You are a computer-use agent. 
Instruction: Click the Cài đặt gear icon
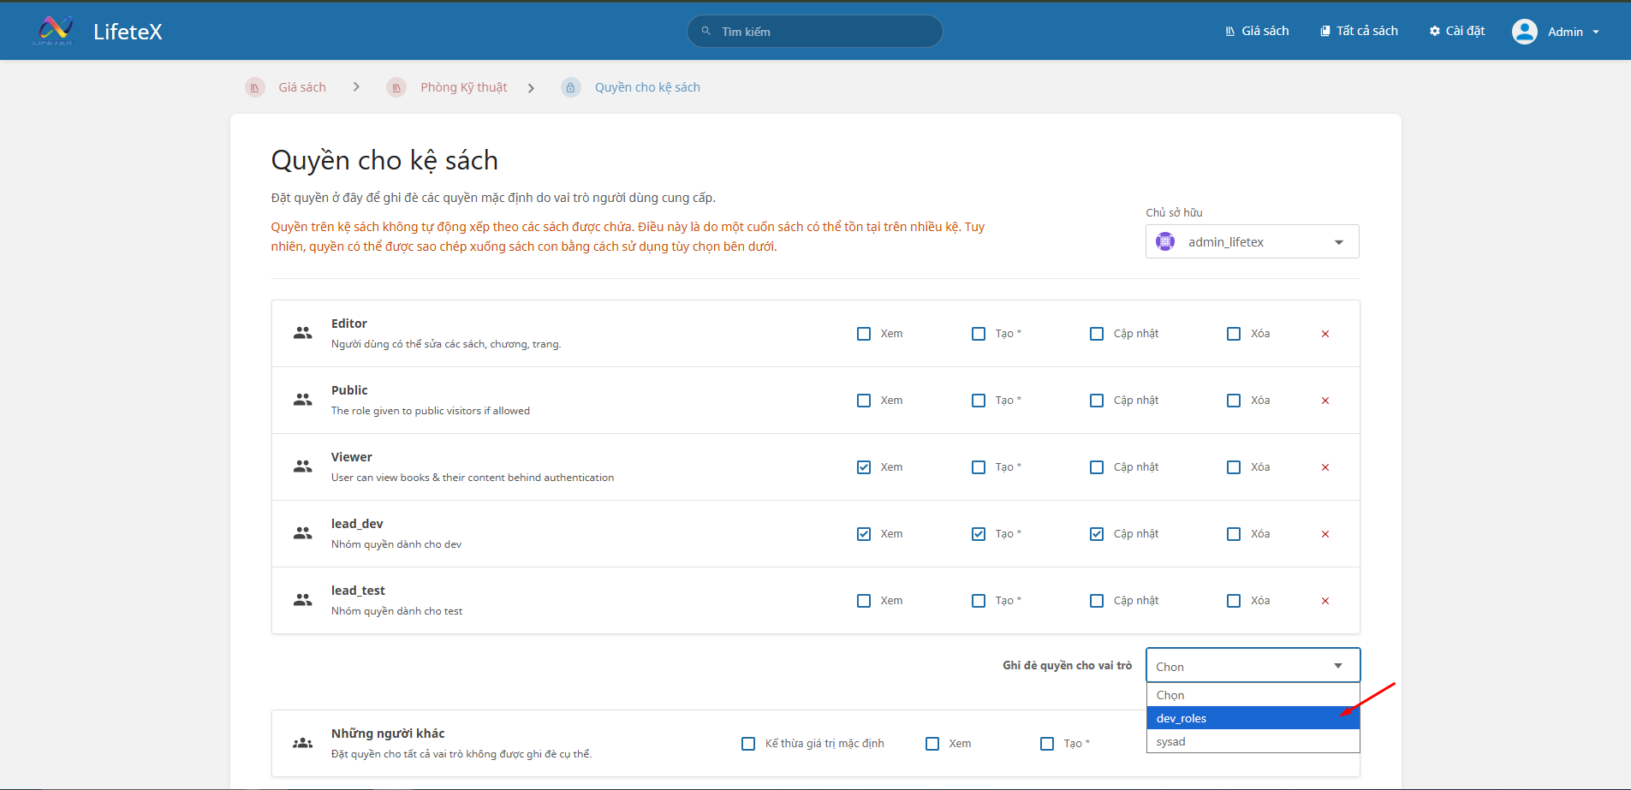[1435, 31]
